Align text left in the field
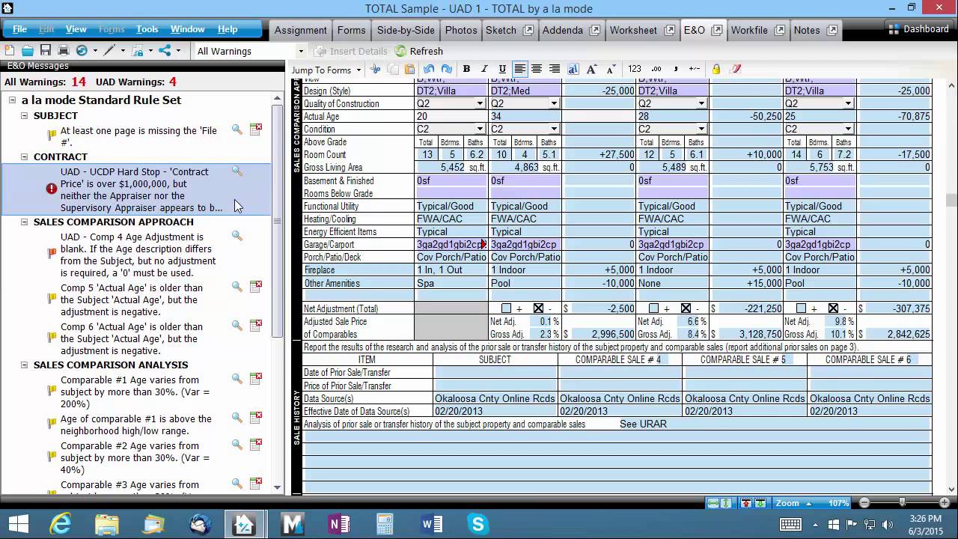Screen dimensions: 958x539 (519, 70)
